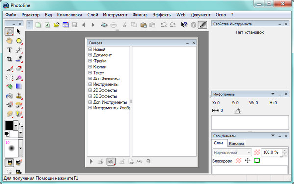The width and height of the screenshot is (294, 184).
Task: Toggle the position lock cross icon
Action: click(248, 160)
